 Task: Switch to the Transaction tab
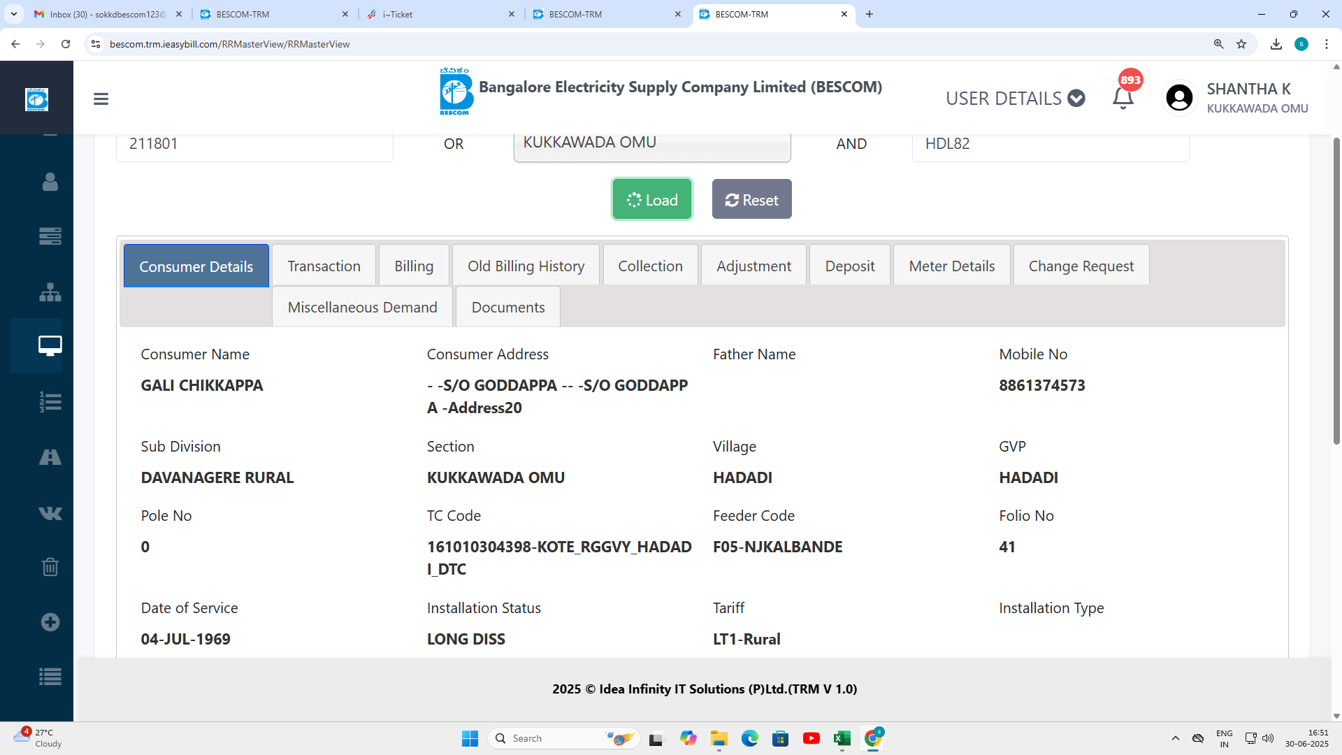[324, 266]
